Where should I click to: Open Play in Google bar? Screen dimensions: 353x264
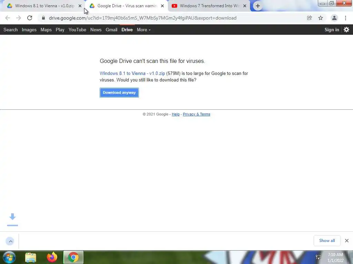60,30
